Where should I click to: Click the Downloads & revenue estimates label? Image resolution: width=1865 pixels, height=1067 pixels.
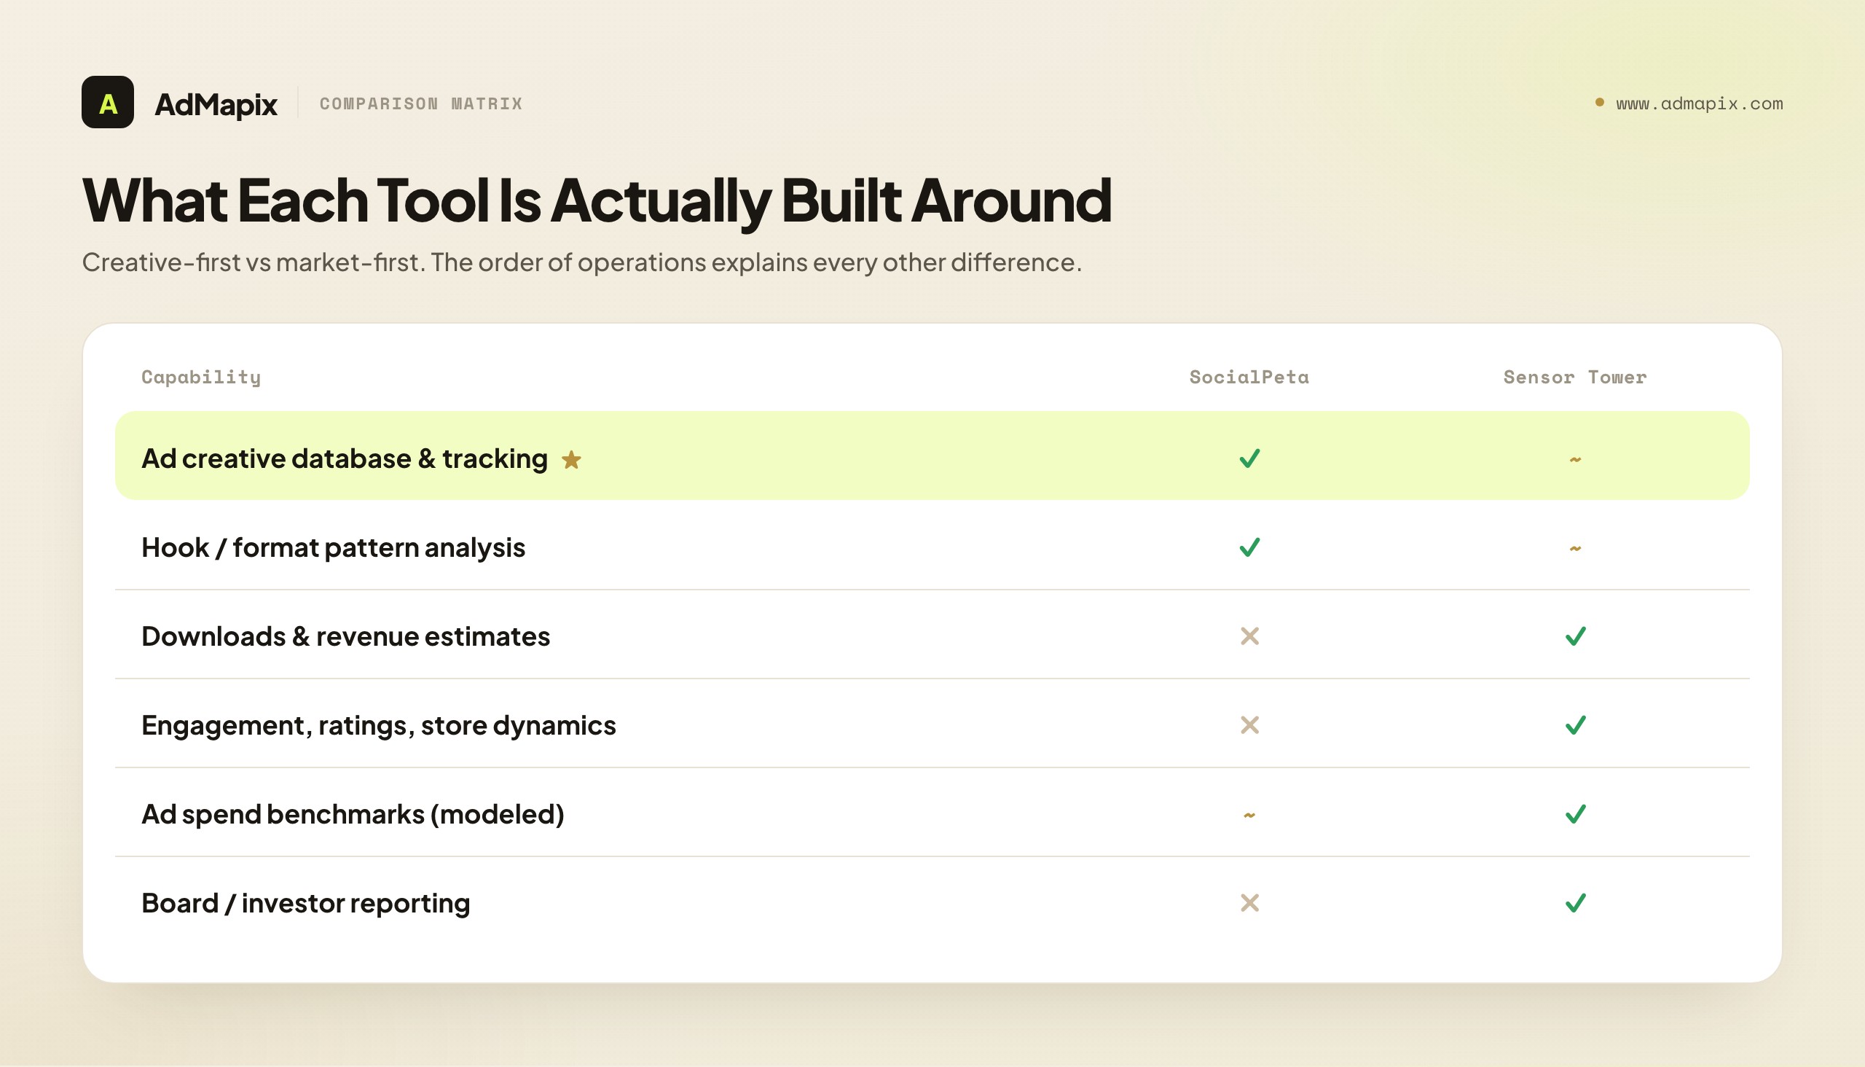click(x=346, y=636)
